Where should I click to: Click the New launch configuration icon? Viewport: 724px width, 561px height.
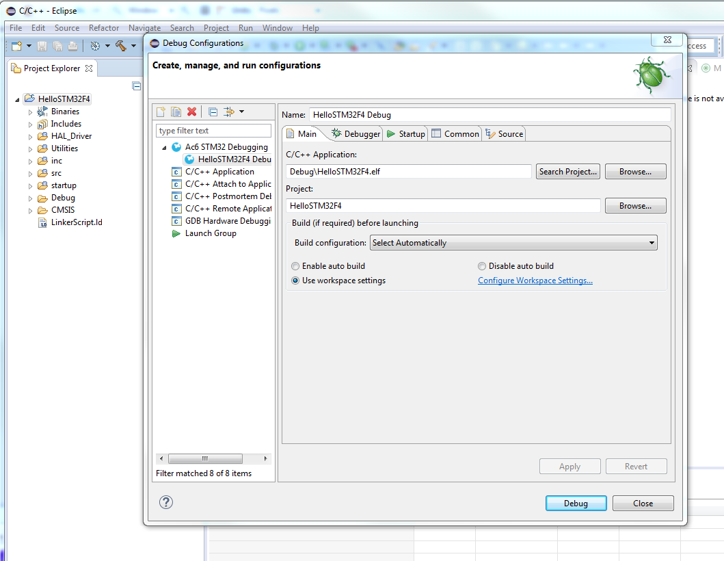[x=161, y=112]
